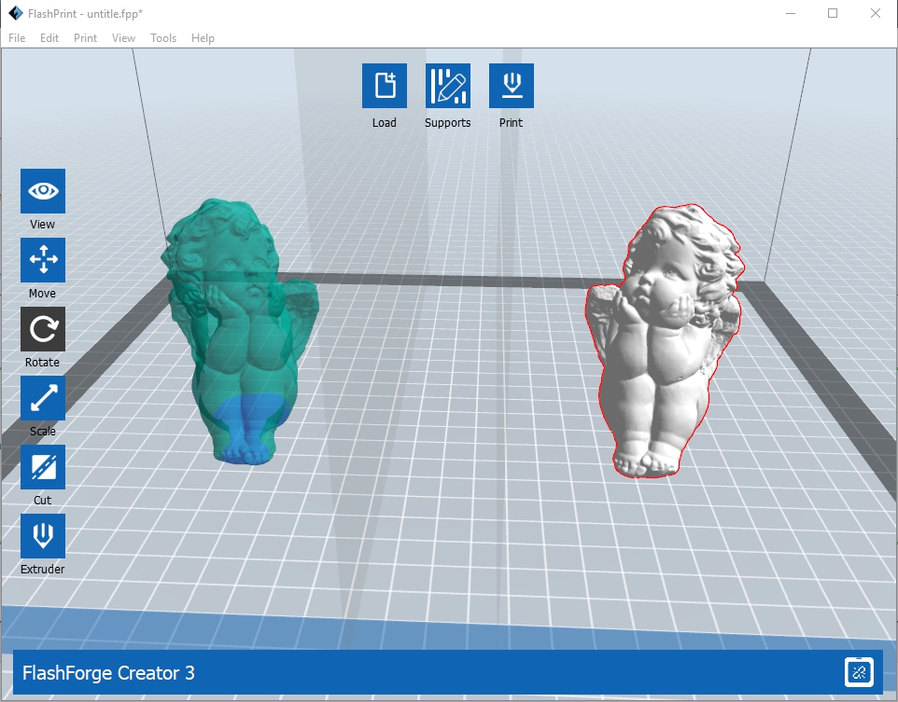Screen dimensions: 898x702
Task: Open the Help menu
Action: 203,38
